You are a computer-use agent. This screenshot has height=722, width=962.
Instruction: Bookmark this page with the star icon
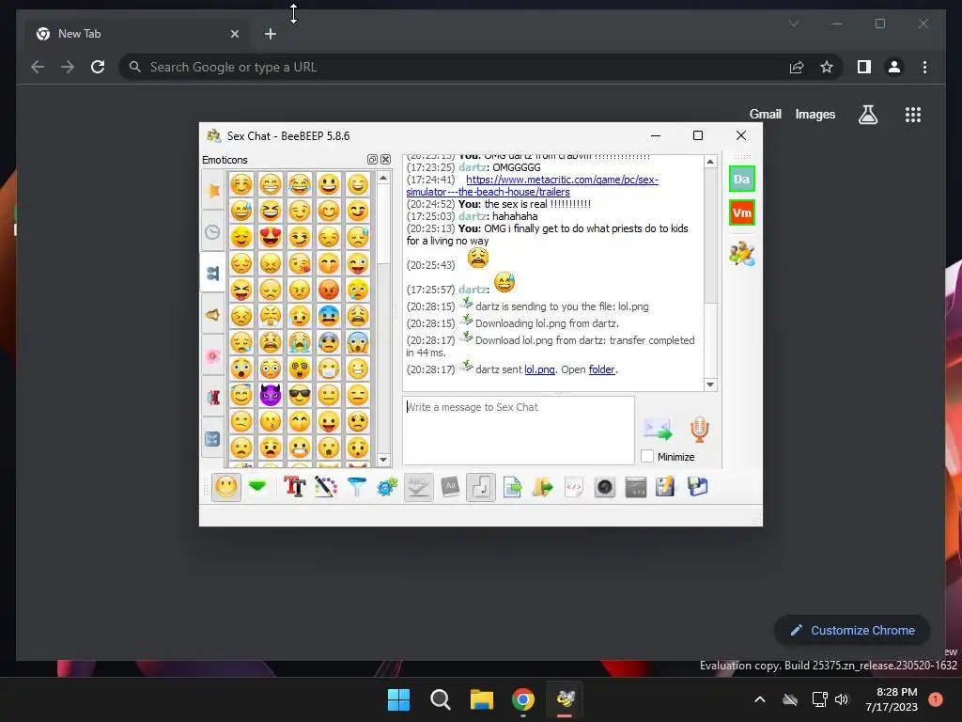pyautogui.click(x=827, y=67)
